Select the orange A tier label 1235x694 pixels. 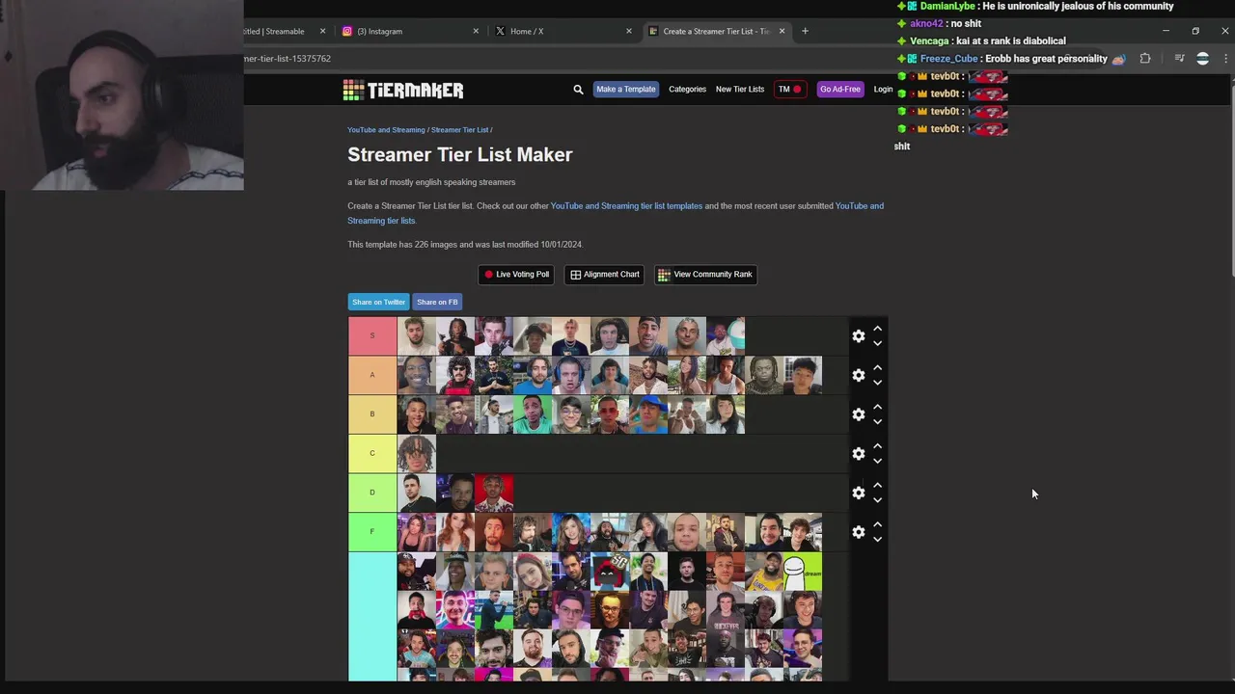372,375
